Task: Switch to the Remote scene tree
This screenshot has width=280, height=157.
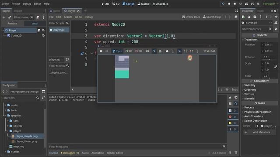Action: 12,24
